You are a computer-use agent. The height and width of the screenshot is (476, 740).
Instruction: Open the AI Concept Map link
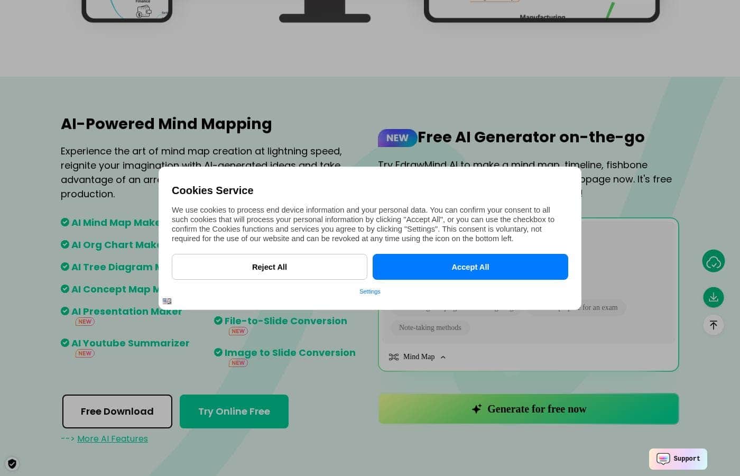115,289
